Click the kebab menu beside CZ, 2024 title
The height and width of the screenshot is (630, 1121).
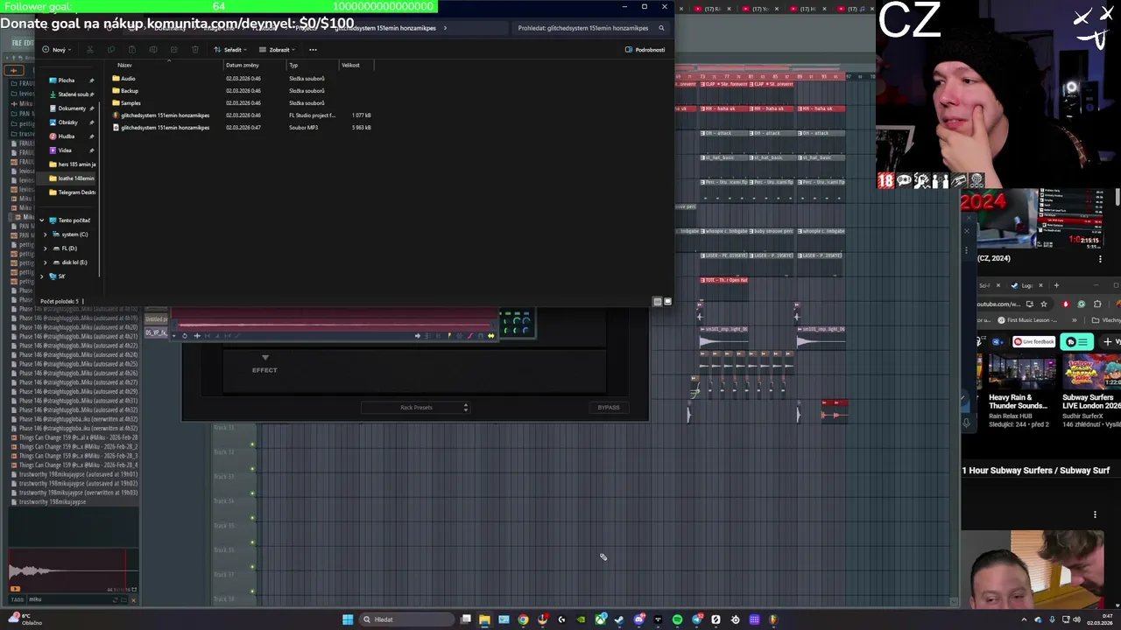tap(1100, 259)
